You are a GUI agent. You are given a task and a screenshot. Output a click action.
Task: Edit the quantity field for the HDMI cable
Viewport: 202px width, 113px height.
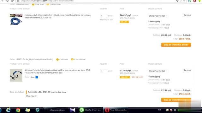tap(104, 16)
